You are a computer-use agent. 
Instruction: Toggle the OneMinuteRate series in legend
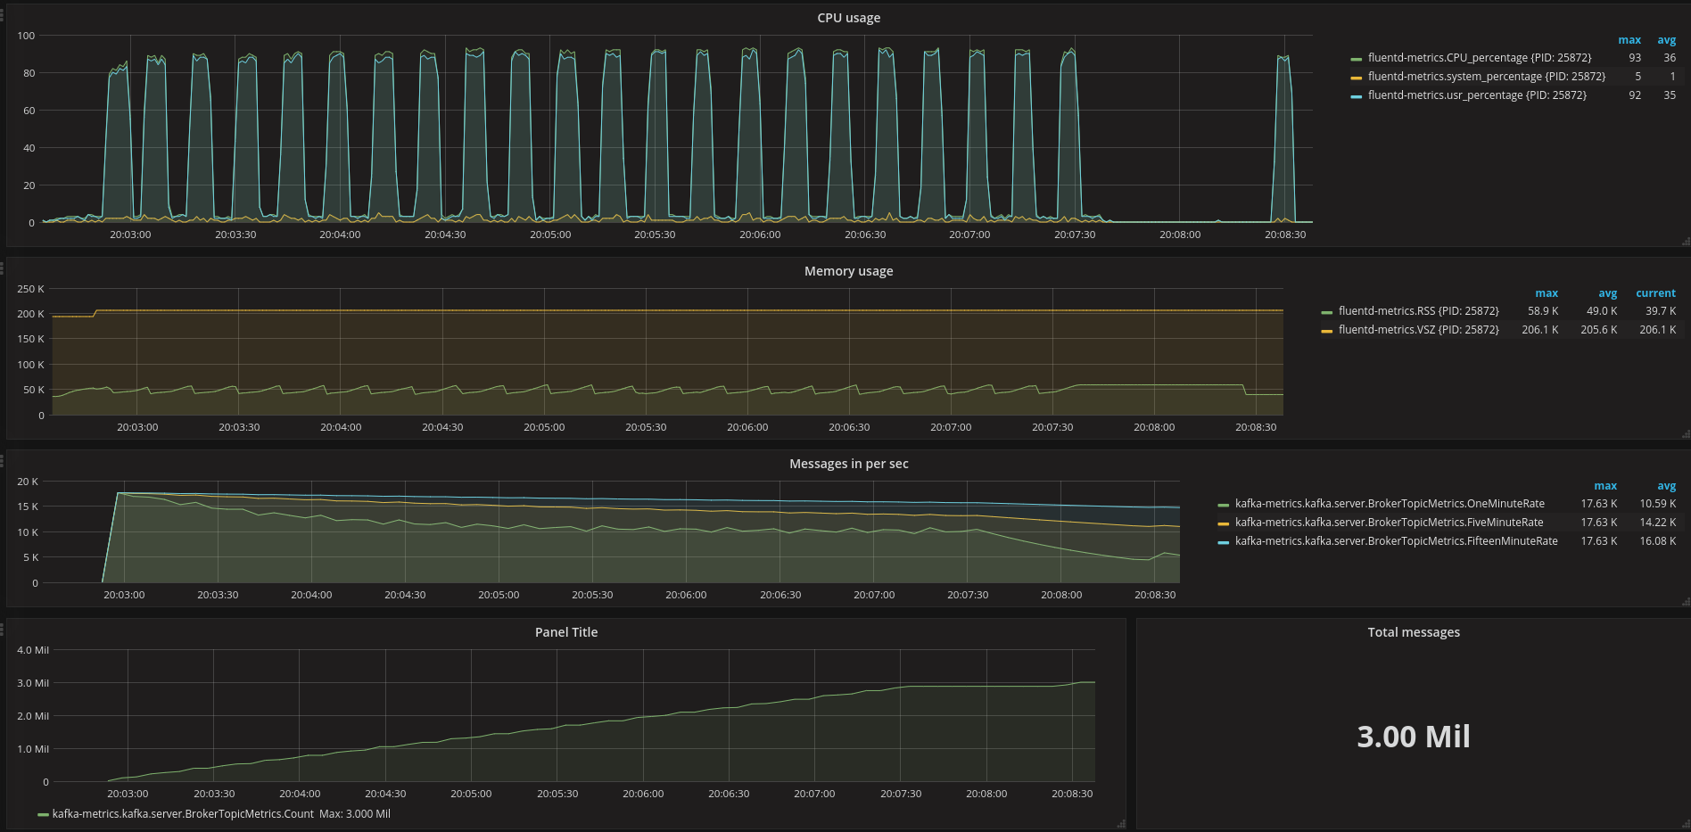pyautogui.click(x=1390, y=504)
